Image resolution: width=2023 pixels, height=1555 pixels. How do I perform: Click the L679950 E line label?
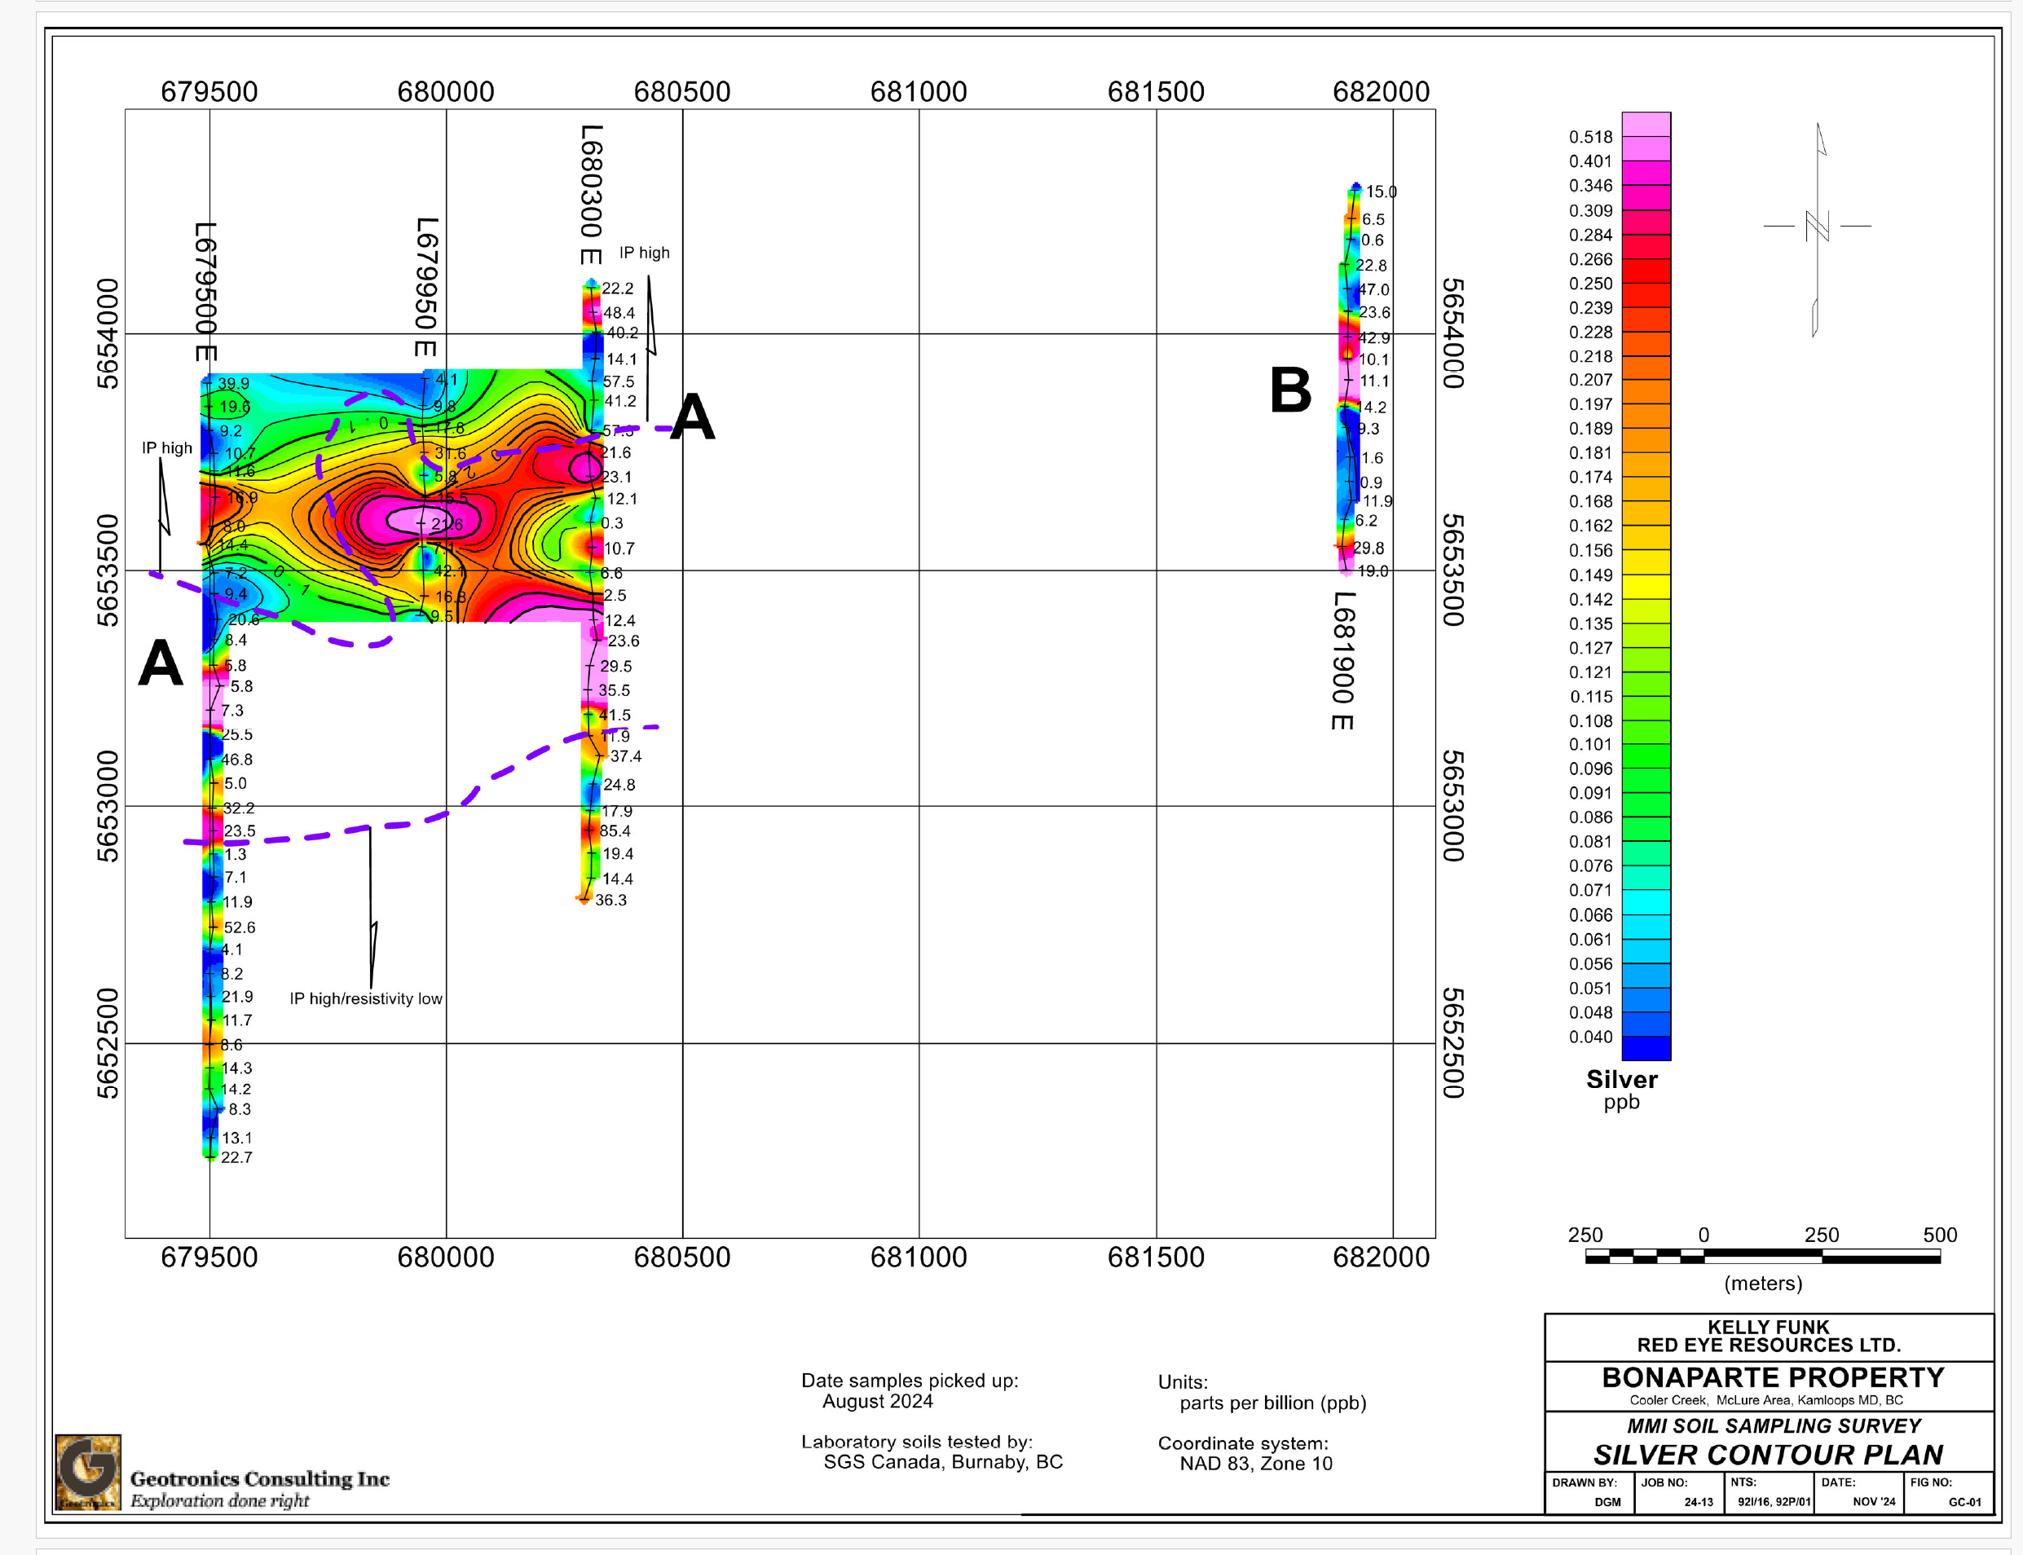425,287
